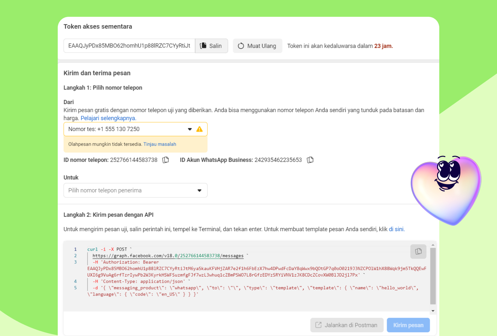Open the Pilih nomor telepon penerima dropdown
The width and height of the screenshot is (497, 336).
(136, 190)
